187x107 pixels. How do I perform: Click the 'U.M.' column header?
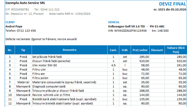(x=125, y=50)
